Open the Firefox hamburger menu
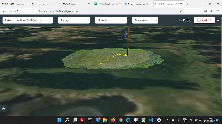 218,11
